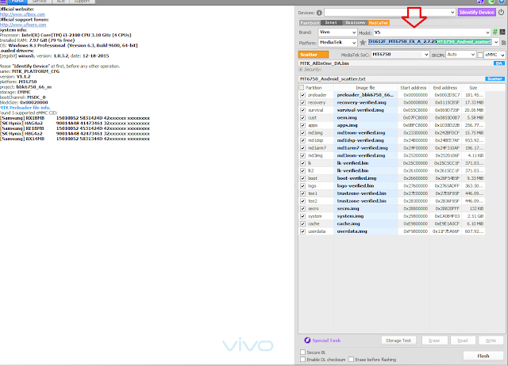The height and width of the screenshot is (366, 508).
Task: Click the blue DA badge icon
Action: coord(499,63)
